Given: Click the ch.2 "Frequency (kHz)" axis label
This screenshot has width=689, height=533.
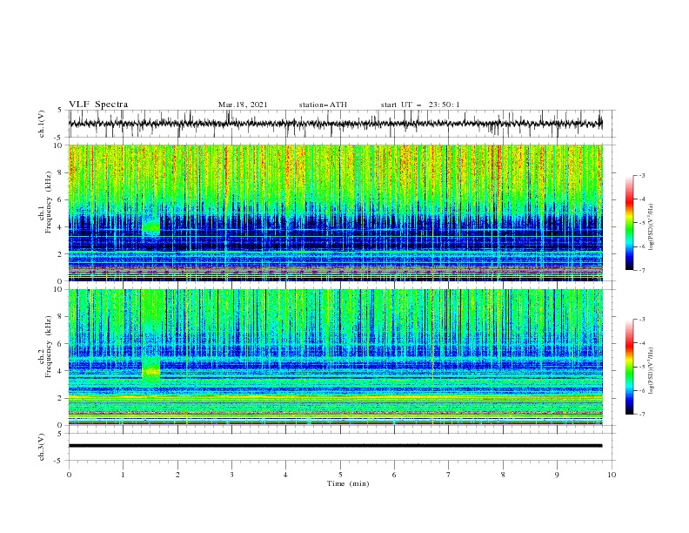Looking at the screenshot, I should 48,347.
